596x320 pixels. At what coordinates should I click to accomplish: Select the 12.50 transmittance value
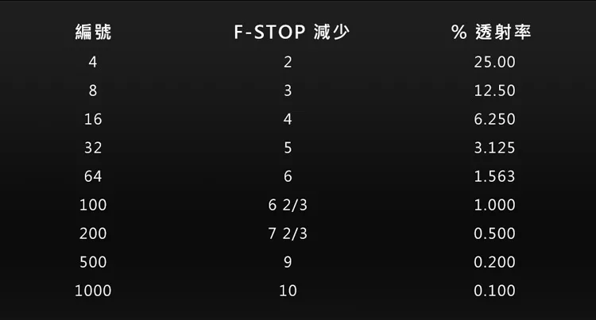[494, 91]
